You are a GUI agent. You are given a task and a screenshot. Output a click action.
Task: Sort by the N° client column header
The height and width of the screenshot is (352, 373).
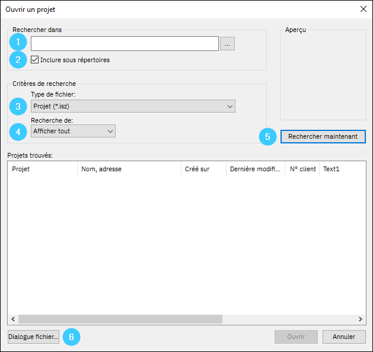click(302, 169)
